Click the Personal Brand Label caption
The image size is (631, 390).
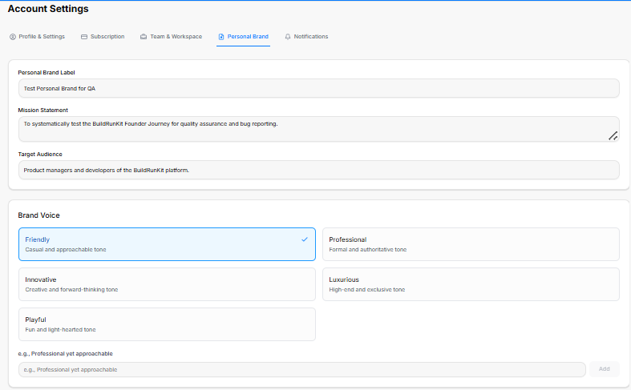pyautogui.click(x=47, y=73)
